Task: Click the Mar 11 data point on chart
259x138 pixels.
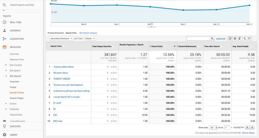Action: (250, 5)
